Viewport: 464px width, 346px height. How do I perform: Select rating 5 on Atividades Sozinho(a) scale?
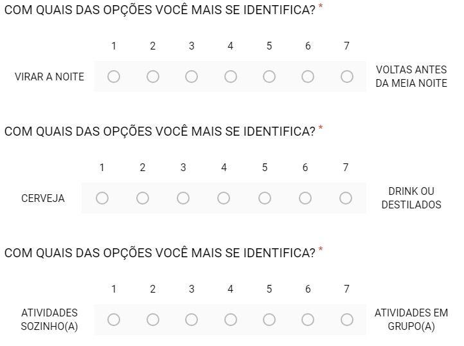(x=269, y=320)
